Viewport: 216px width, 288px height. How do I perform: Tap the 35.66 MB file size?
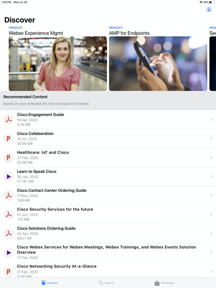point(25,144)
